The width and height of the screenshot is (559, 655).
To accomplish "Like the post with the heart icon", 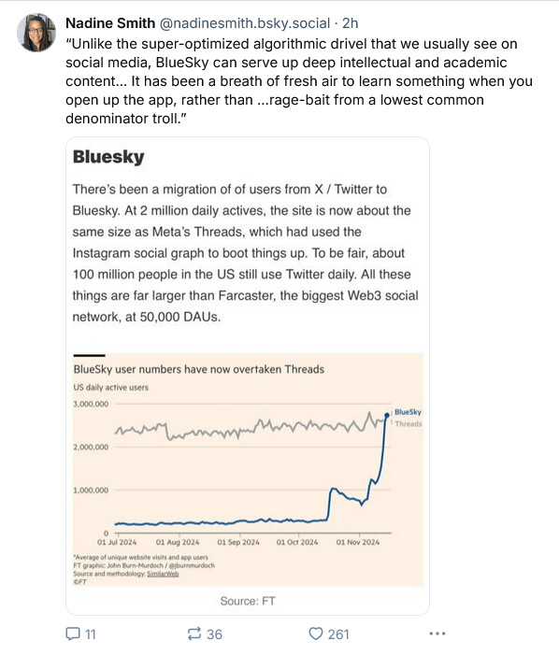I will point(316,634).
